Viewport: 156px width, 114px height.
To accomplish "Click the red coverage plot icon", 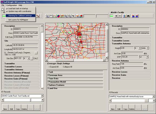I will (x=81, y=16).
